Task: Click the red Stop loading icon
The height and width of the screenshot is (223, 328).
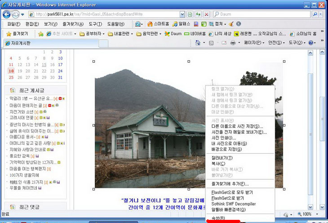Action: click(206, 14)
